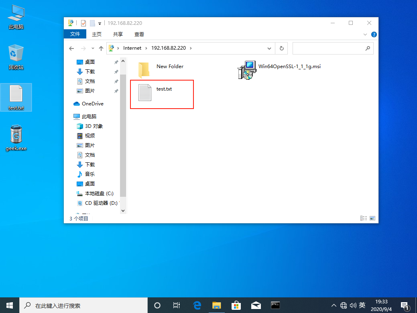The image size is (417, 313).
Task: Unpin 桌面 from quick access
Action: point(116,62)
